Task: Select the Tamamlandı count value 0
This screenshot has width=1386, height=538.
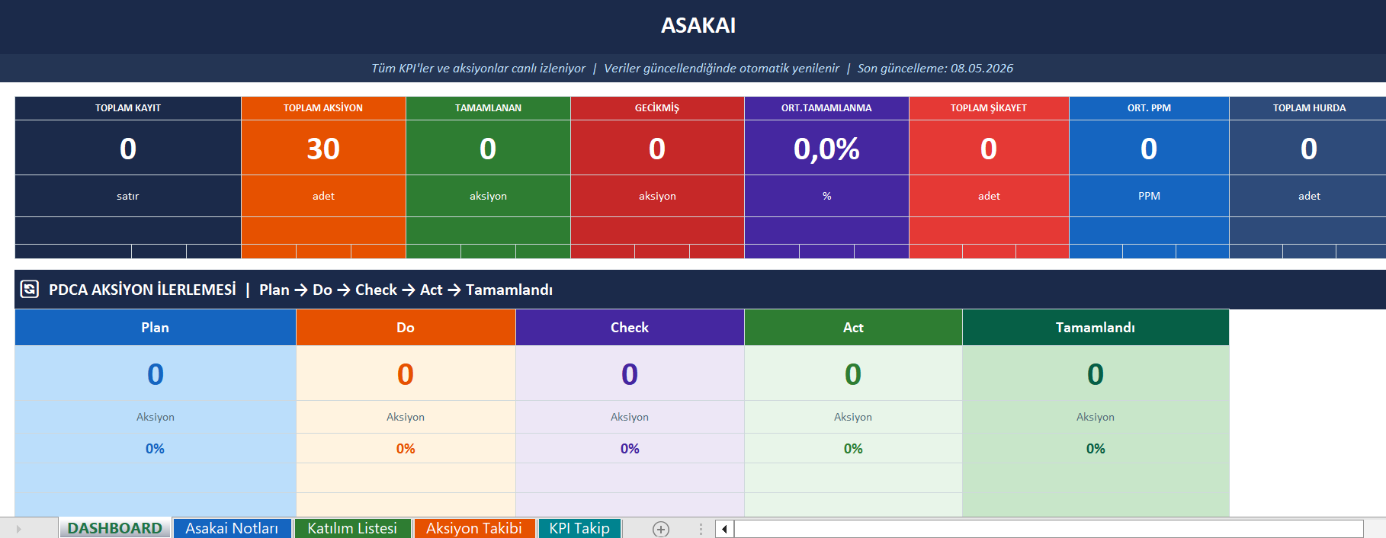Action: coord(1096,373)
